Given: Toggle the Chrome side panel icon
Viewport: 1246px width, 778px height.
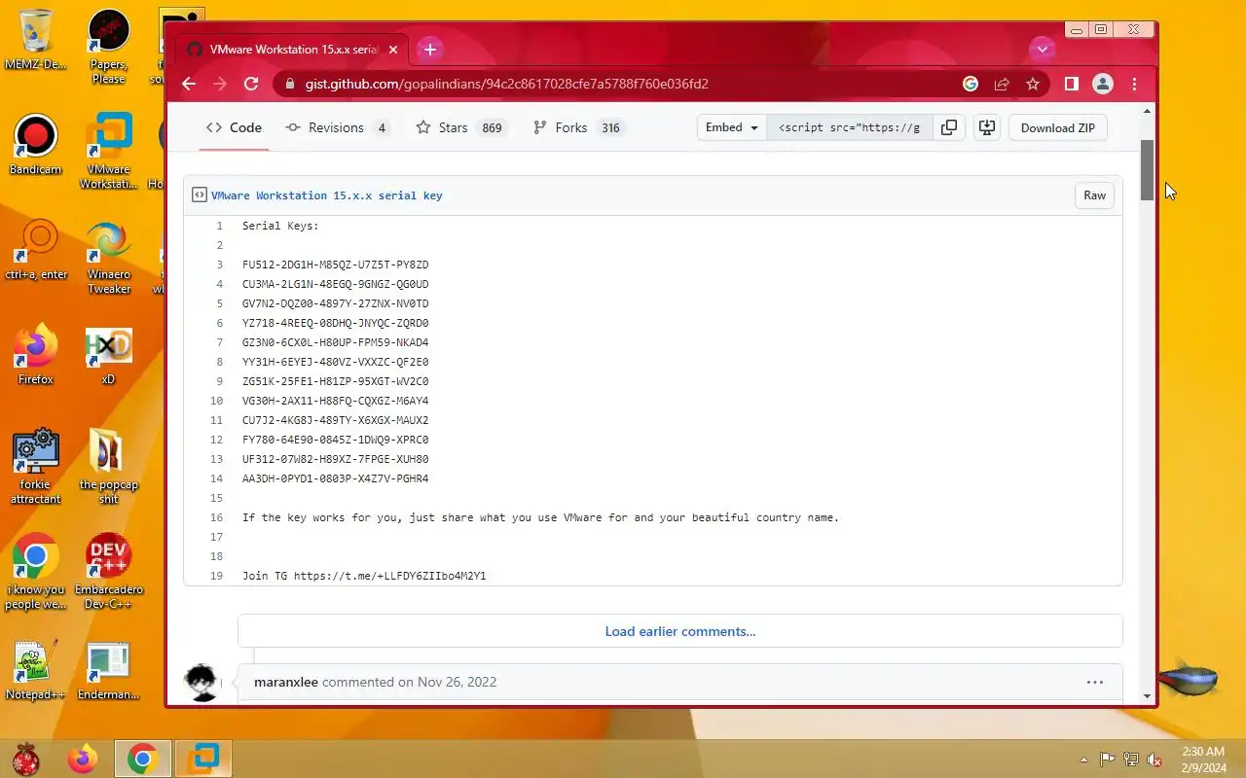Looking at the screenshot, I should (1071, 84).
